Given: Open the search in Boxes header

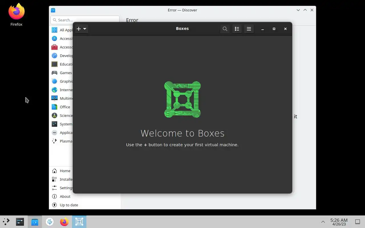Looking at the screenshot, I should coord(225,29).
